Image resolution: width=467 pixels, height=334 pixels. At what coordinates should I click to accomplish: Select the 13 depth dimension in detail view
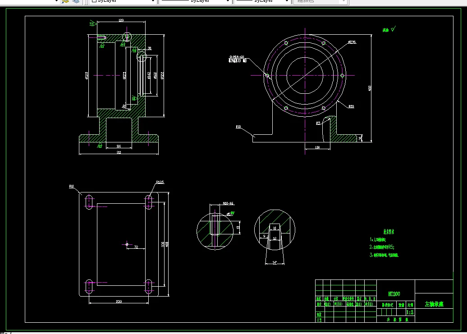(238, 228)
